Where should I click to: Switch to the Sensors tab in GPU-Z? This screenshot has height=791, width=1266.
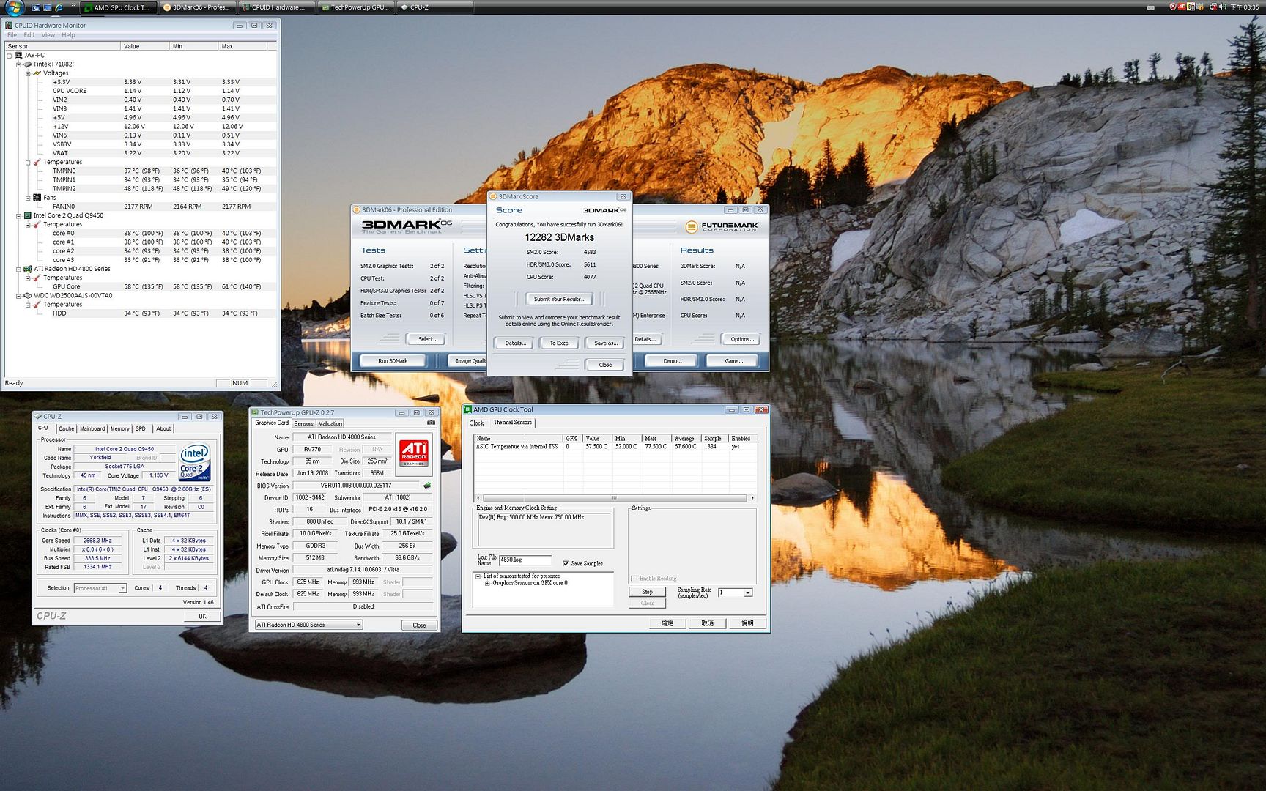303,423
